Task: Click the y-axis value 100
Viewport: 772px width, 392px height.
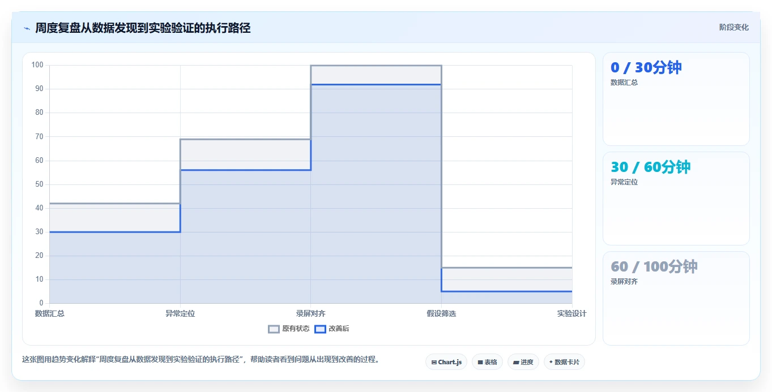Action: coord(37,65)
